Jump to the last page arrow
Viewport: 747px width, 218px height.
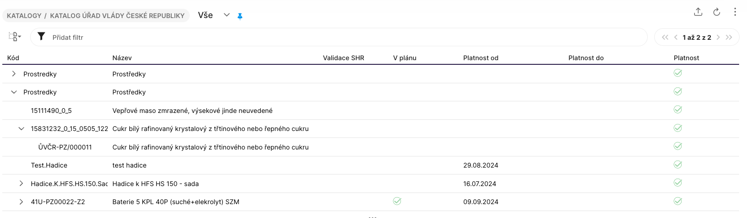(729, 37)
